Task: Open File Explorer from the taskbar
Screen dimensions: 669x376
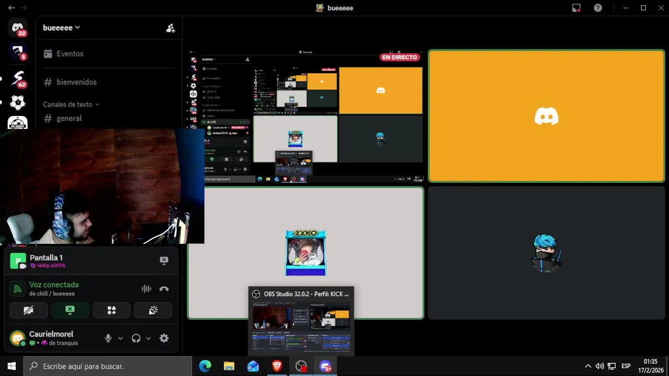Action: coord(229,366)
